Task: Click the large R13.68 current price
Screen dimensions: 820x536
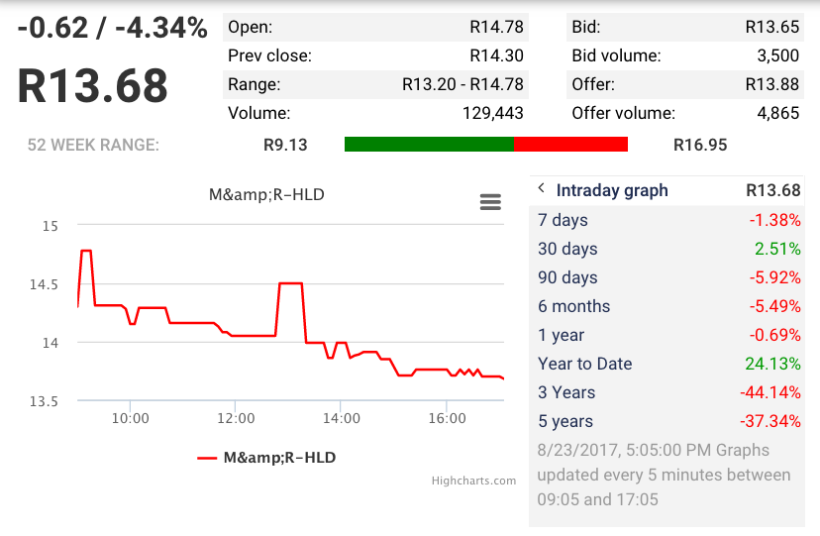Action: [x=93, y=87]
